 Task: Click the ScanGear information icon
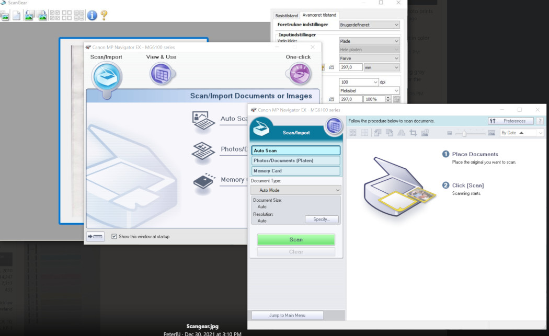[x=92, y=15]
